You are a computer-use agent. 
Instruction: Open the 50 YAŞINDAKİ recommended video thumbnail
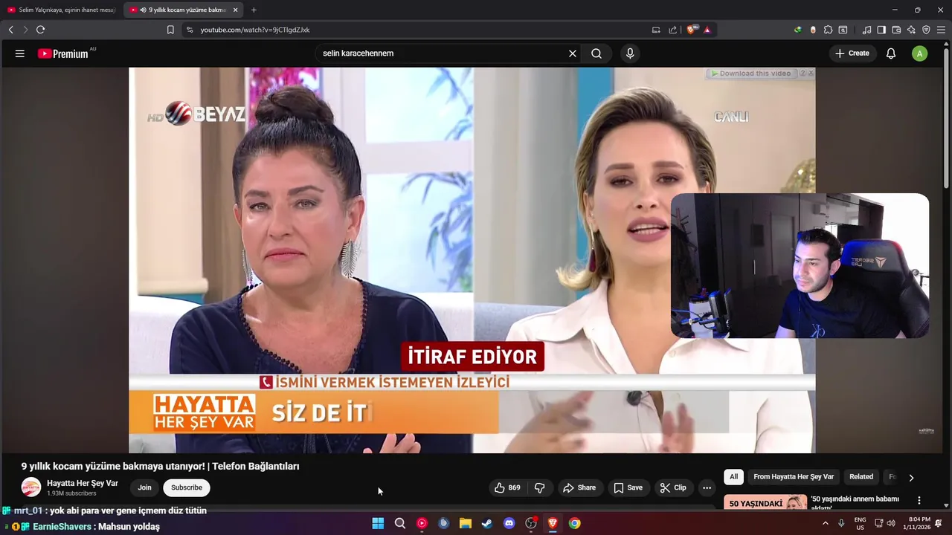[765, 503]
